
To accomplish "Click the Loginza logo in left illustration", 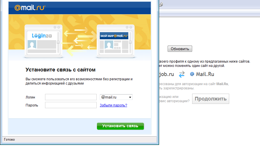I will [41, 36].
